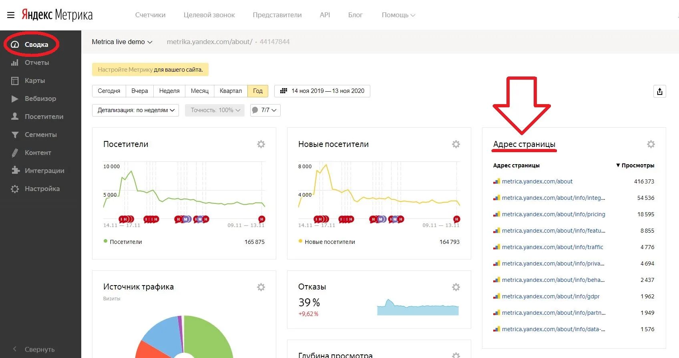This screenshot has height=358, width=679.
Task: Select Квартал period
Action: [231, 91]
